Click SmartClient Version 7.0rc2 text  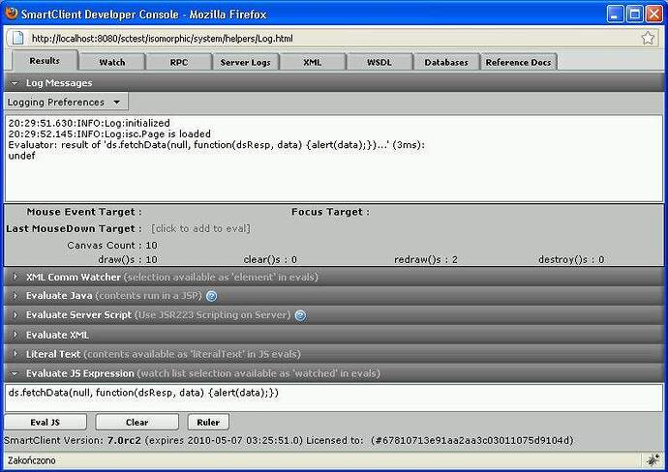tap(73, 440)
